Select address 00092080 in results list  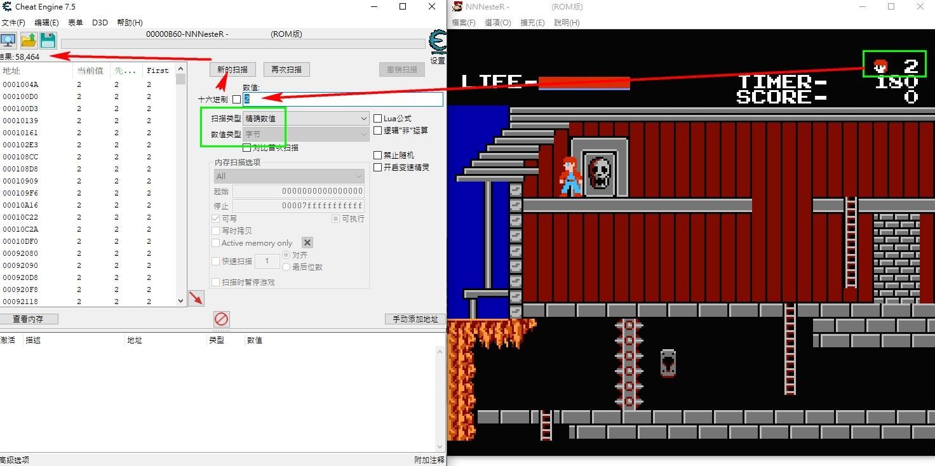pos(88,253)
